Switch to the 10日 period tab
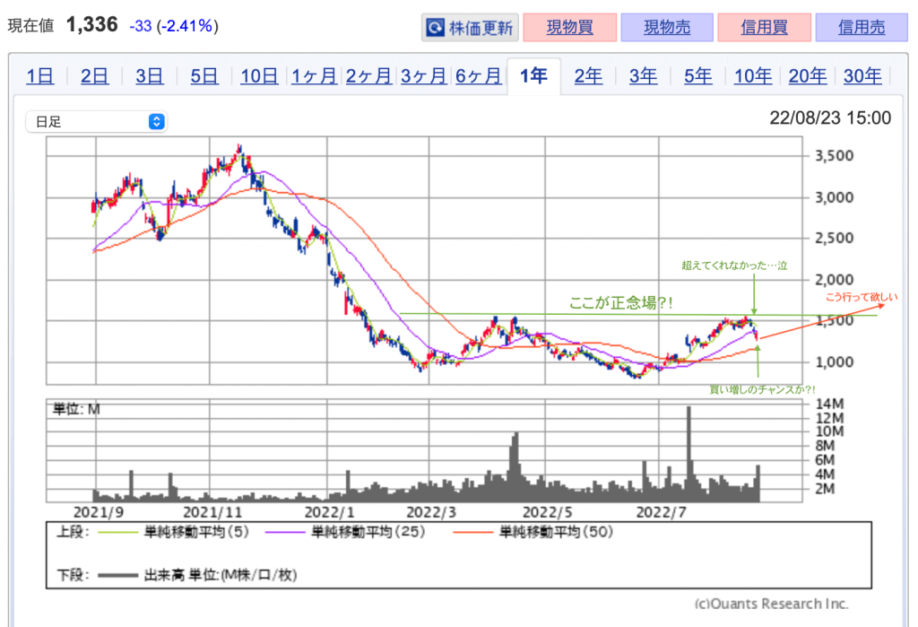This screenshot has width=918, height=627. pyautogui.click(x=259, y=76)
